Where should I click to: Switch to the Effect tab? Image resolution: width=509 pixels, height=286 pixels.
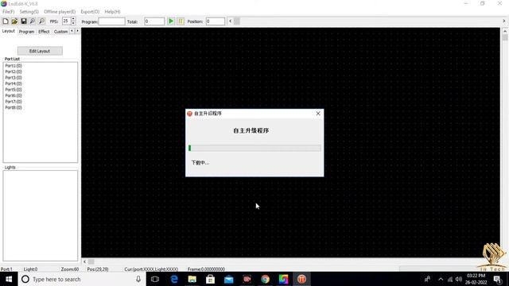point(45,32)
